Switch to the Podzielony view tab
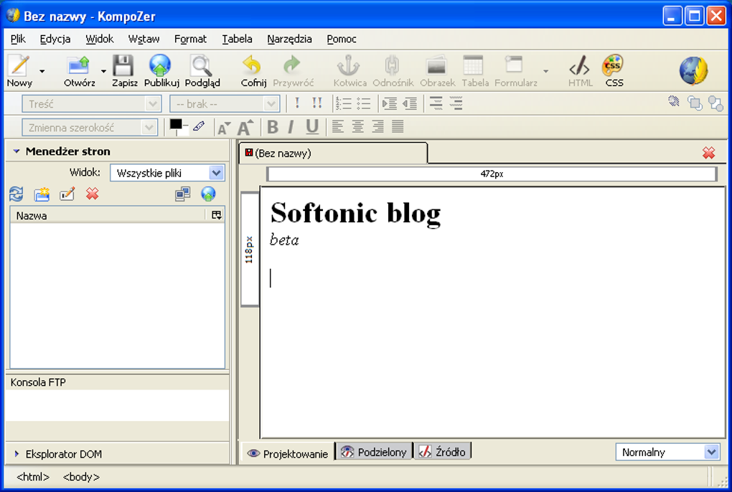The image size is (732, 492). [374, 452]
